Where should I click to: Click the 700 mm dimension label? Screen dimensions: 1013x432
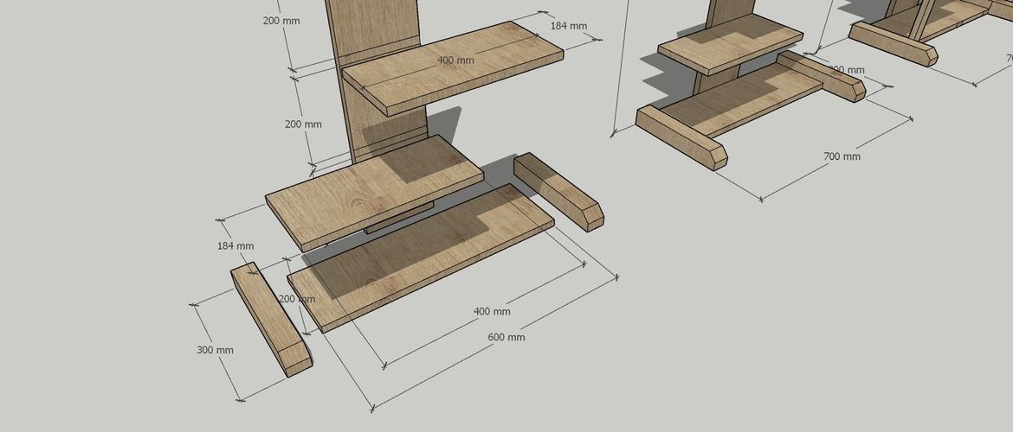(842, 156)
